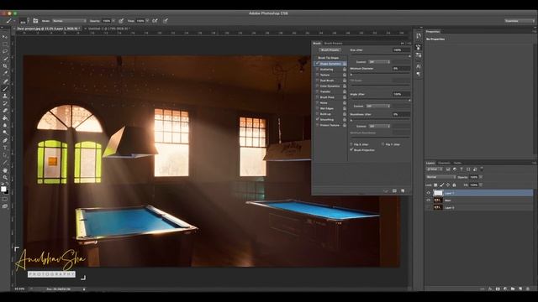This screenshot has height=302, width=538.
Task: Select the Clone Stamp tool
Action: click(x=5, y=96)
